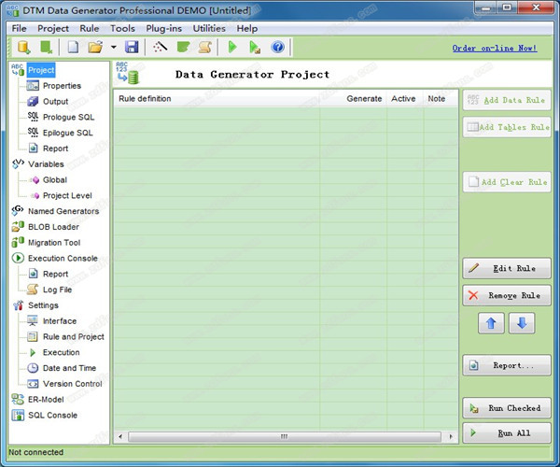Viewport: 560px width, 467px height.
Task: Create a new project with blank page icon
Action: [x=73, y=47]
